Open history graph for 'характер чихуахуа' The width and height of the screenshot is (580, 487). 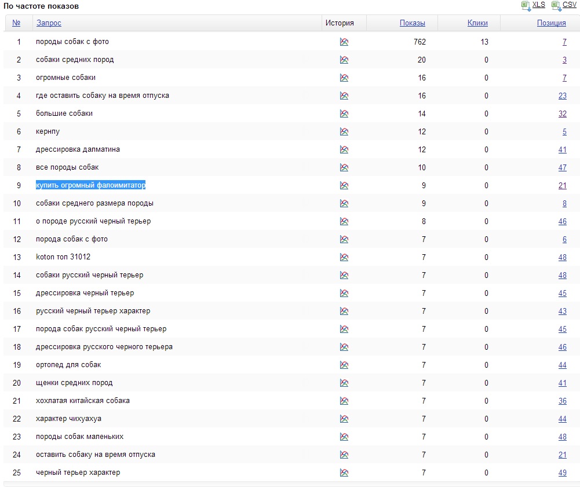point(344,419)
